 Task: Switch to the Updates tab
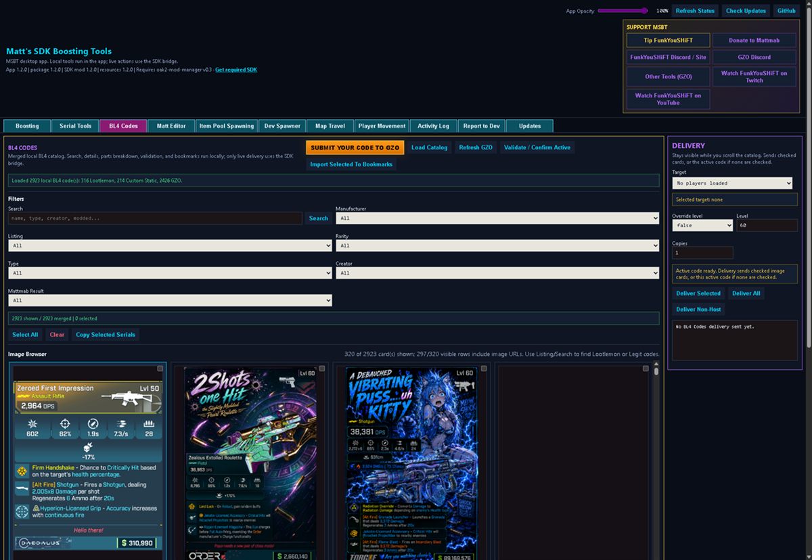tap(530, 126)
